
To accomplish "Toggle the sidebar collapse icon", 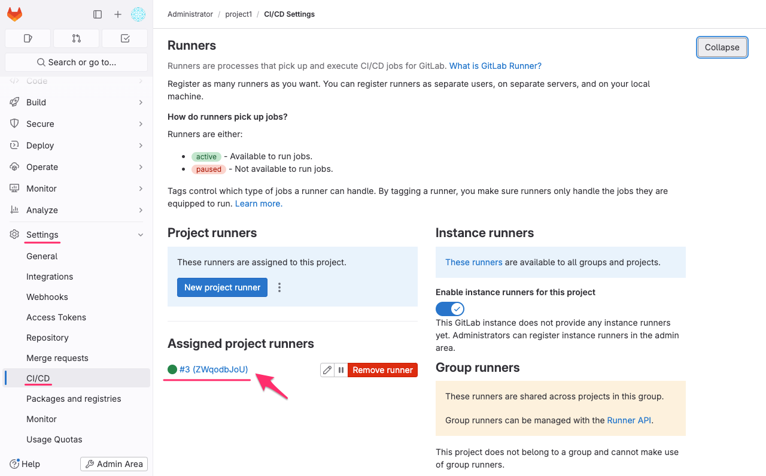I will 98,14.
